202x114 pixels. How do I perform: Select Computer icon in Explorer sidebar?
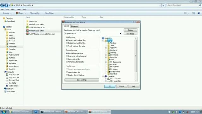5,72
